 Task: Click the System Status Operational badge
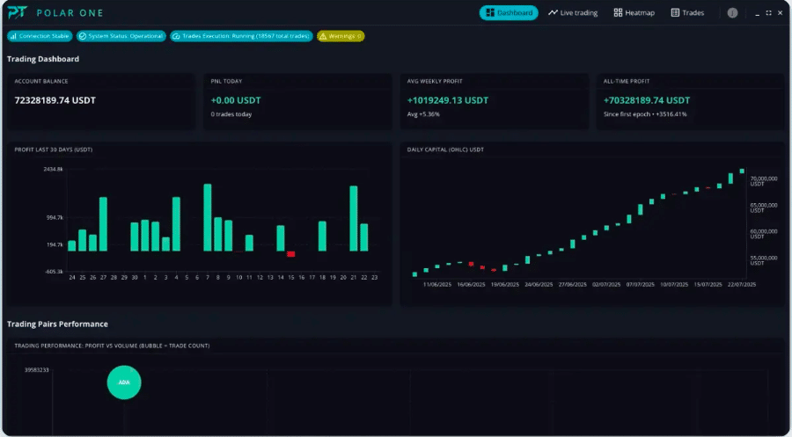pyautogui.click(x=121, y=36)
